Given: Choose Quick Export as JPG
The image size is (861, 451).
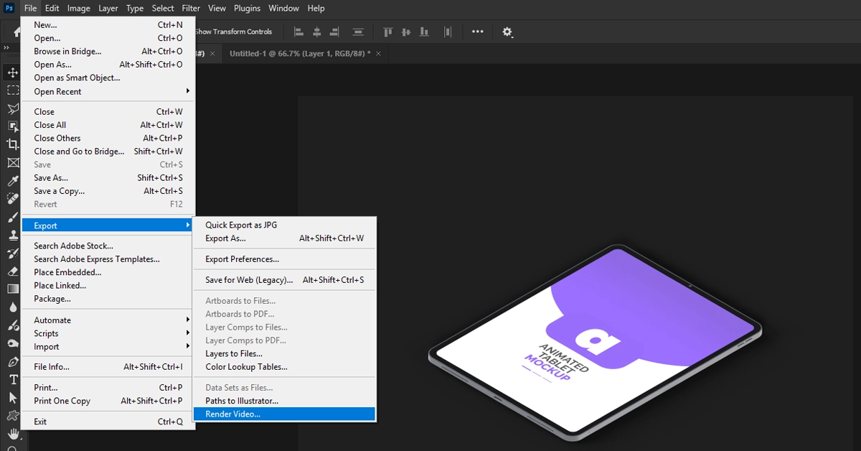Looking at the screenshot, I should (x=284, y=225).
